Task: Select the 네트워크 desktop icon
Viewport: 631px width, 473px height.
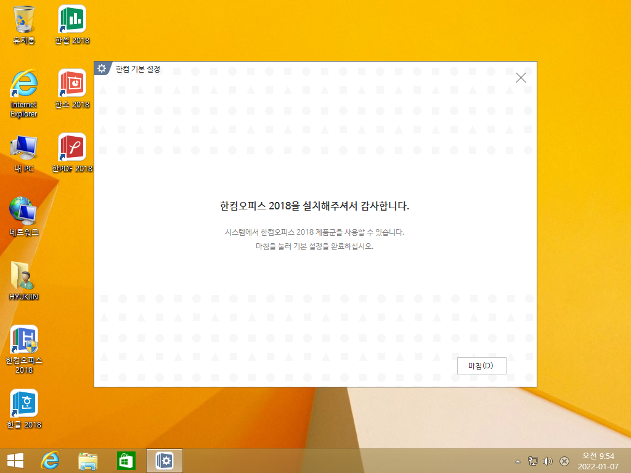Action: tap(24, 216)
